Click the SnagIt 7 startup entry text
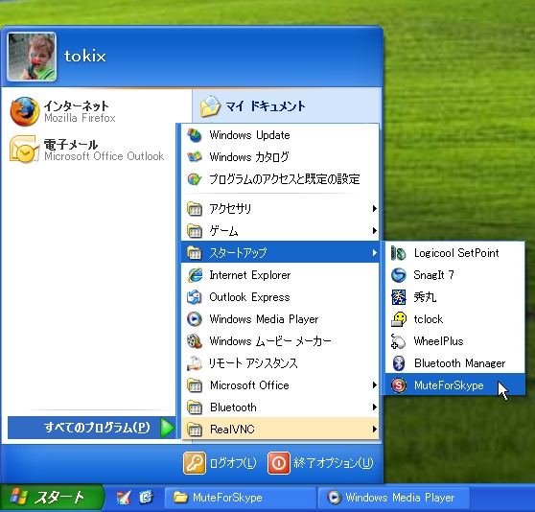This screenshot has width=535, height=512. click(433, 275)
